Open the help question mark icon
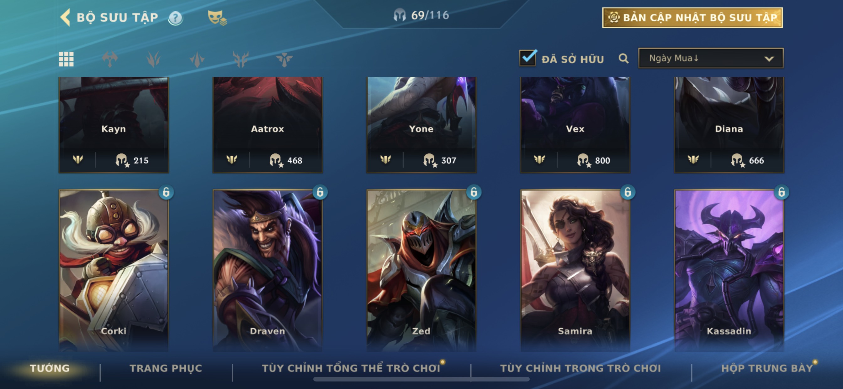843x389 pixels. pyautogui.click(x=175, y=18)
